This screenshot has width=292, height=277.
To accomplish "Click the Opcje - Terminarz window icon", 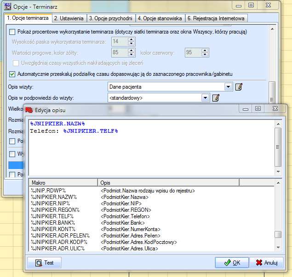I will coord(8,6).
